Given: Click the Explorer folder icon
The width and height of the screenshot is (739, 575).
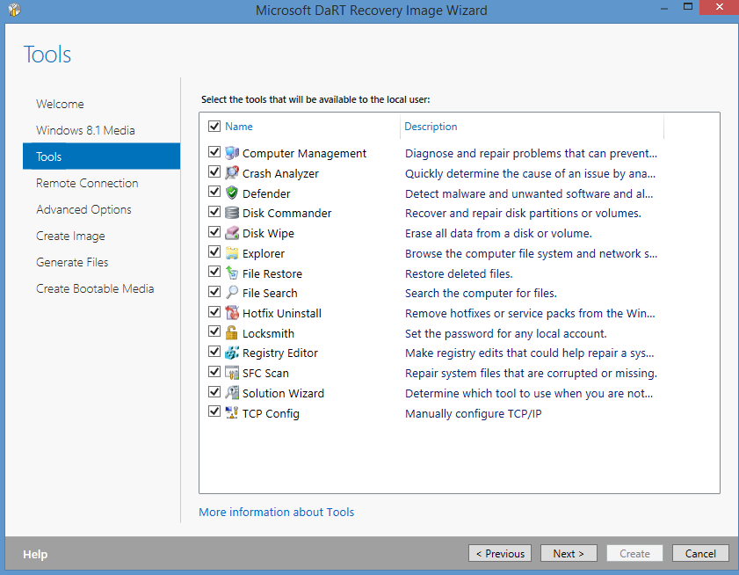Looking at the screenshot, I should tap(231, 253).
